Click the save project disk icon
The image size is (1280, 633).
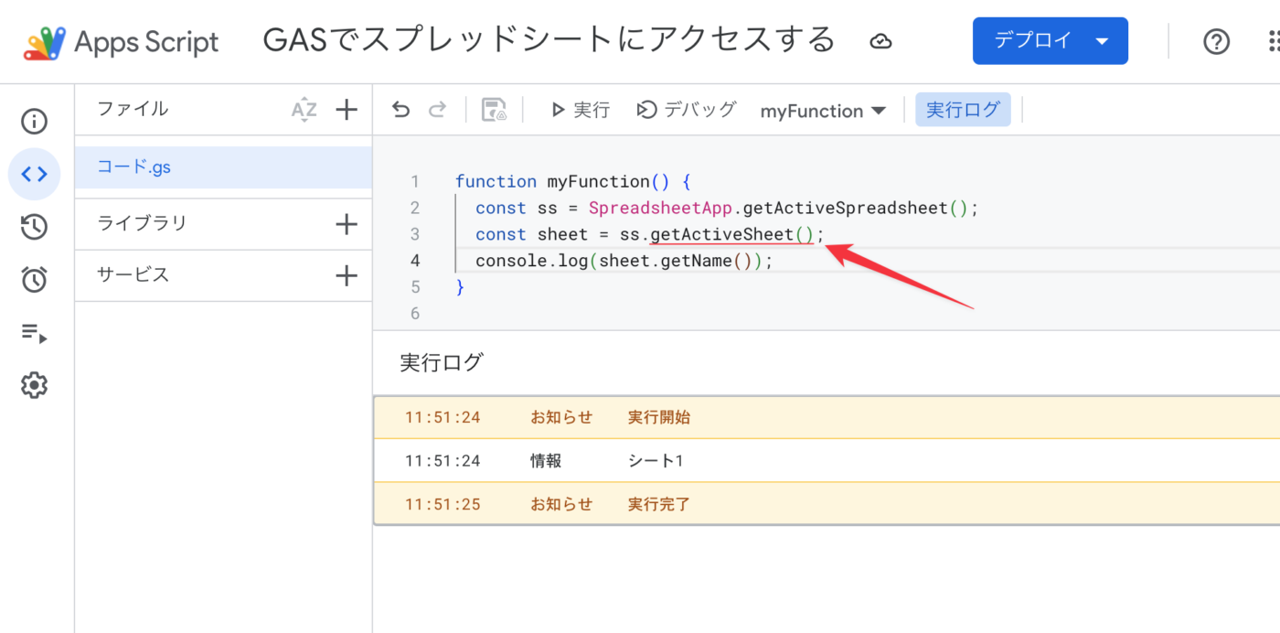point(494,110)
